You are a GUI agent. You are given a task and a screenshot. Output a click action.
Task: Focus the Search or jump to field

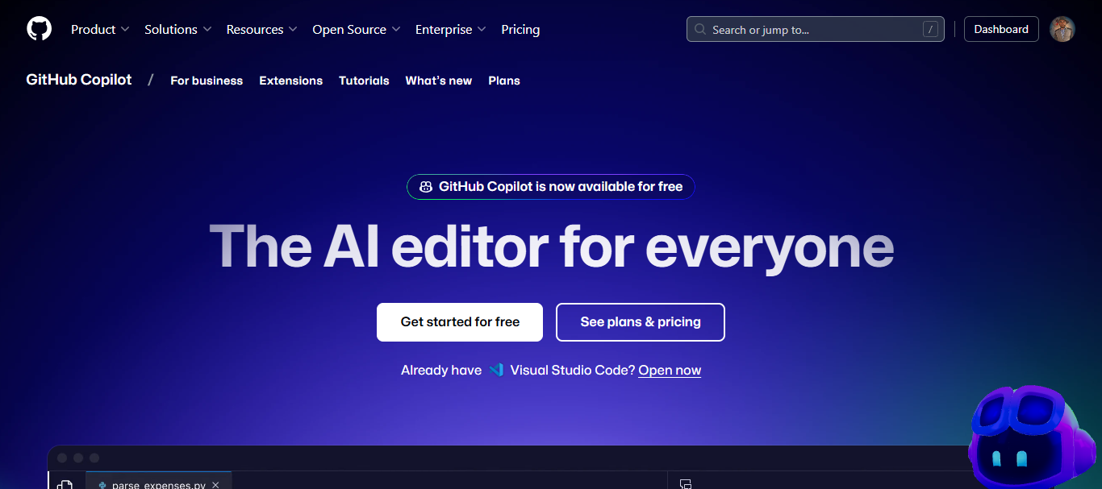coord(816,30)
